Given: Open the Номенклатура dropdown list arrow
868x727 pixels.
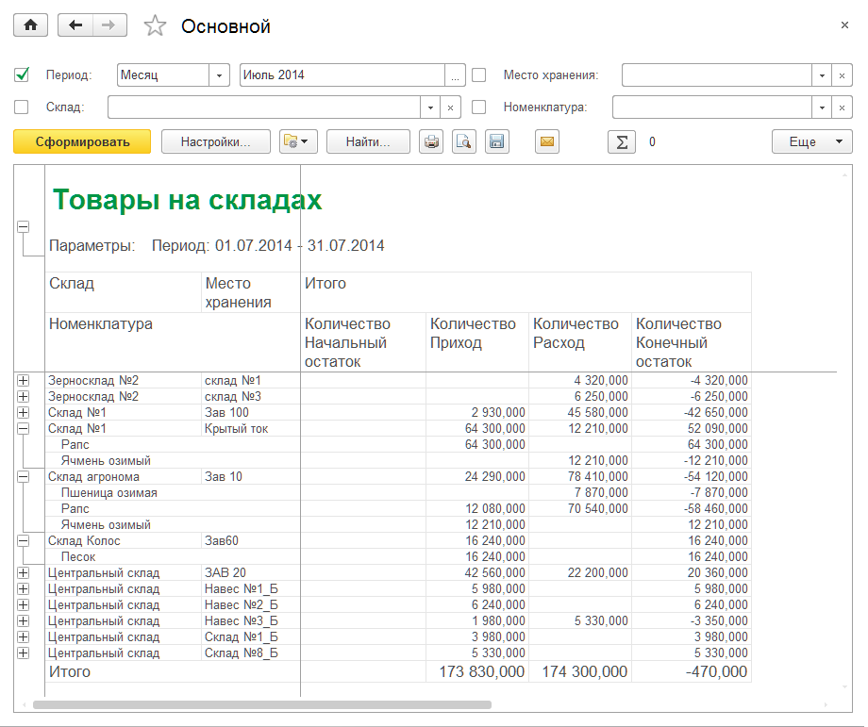Looking at the screenshot, I should [822, 107].
